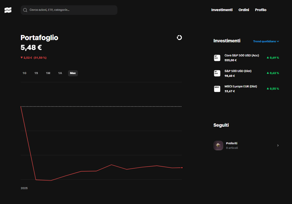Select the 1G time range
This screenshot has width=292, height=204.
click(24, 73)
